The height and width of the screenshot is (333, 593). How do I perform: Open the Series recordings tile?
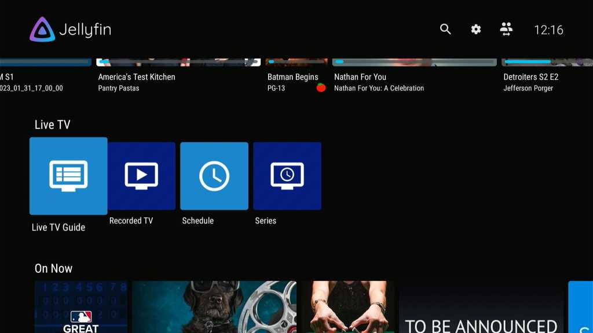287,176
